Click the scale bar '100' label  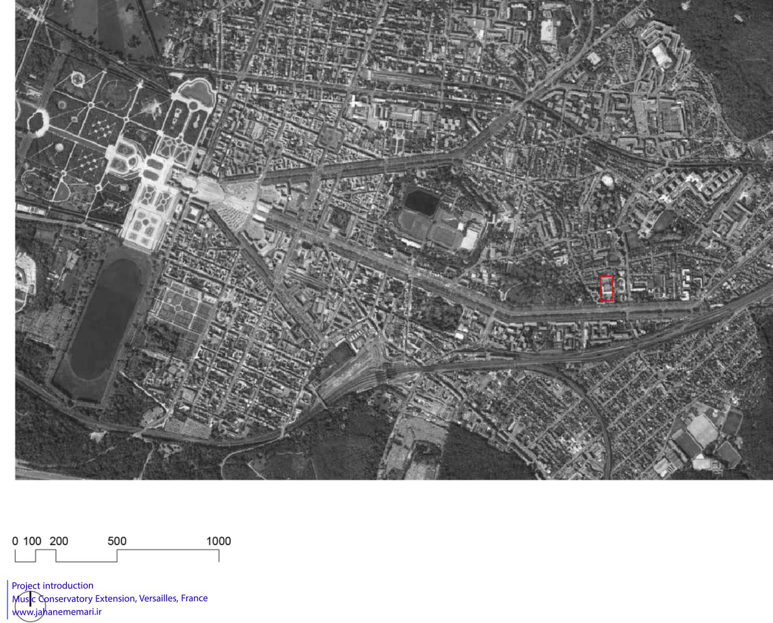pyautogui.click(x=32, y=541)
